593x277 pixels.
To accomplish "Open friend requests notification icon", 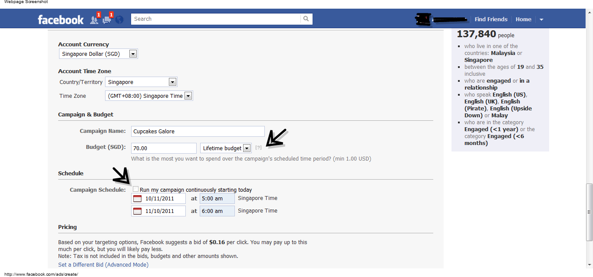I will (94, 19).
